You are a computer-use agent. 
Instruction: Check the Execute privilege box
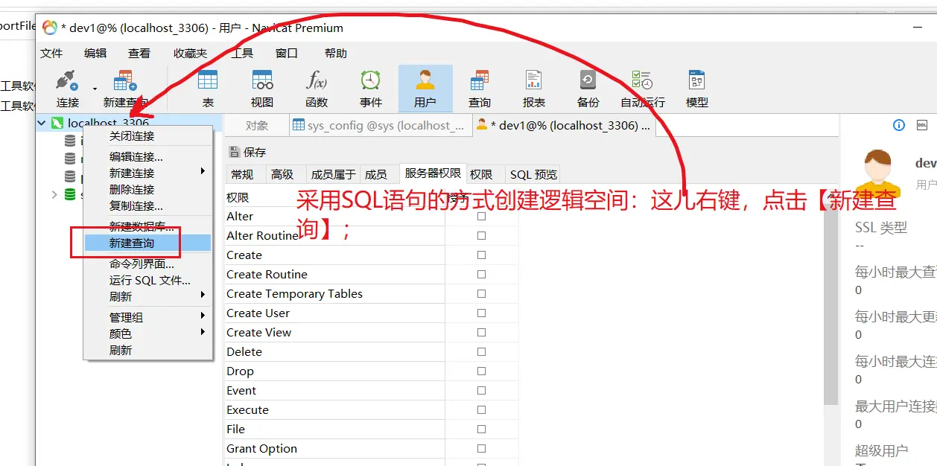click(481, 409)
